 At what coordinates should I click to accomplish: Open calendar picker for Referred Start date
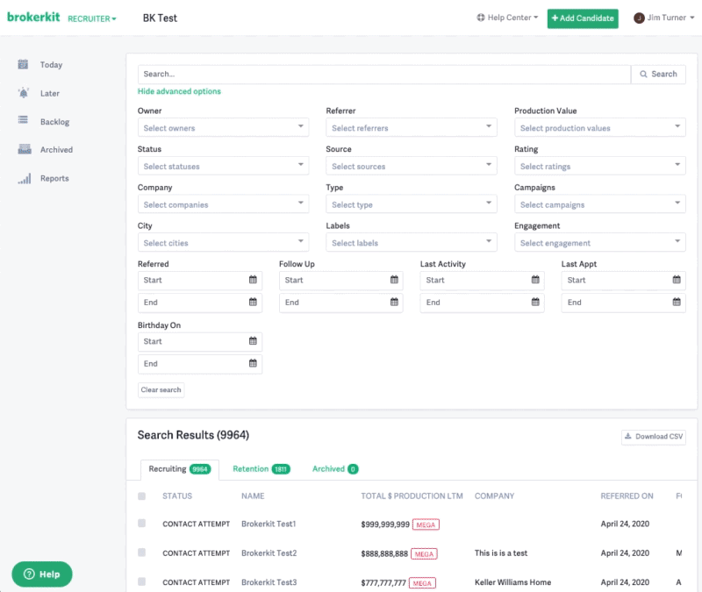pos(253,280)
